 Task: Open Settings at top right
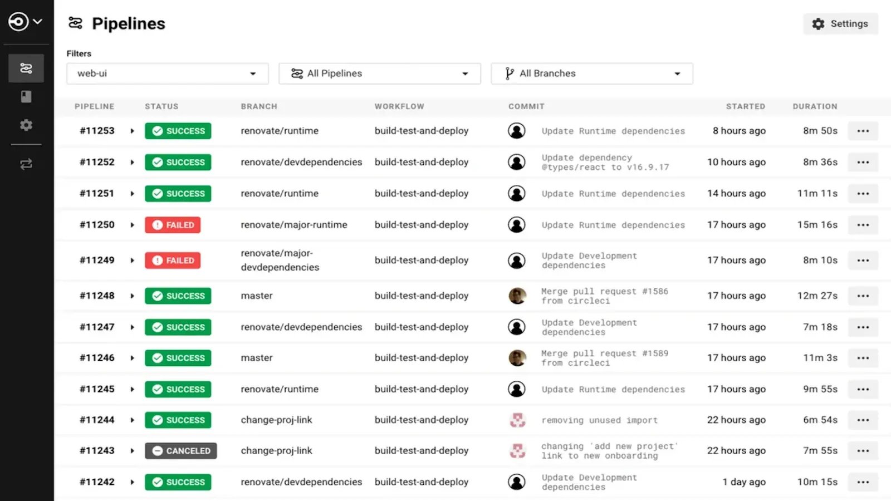click(840, 24)
